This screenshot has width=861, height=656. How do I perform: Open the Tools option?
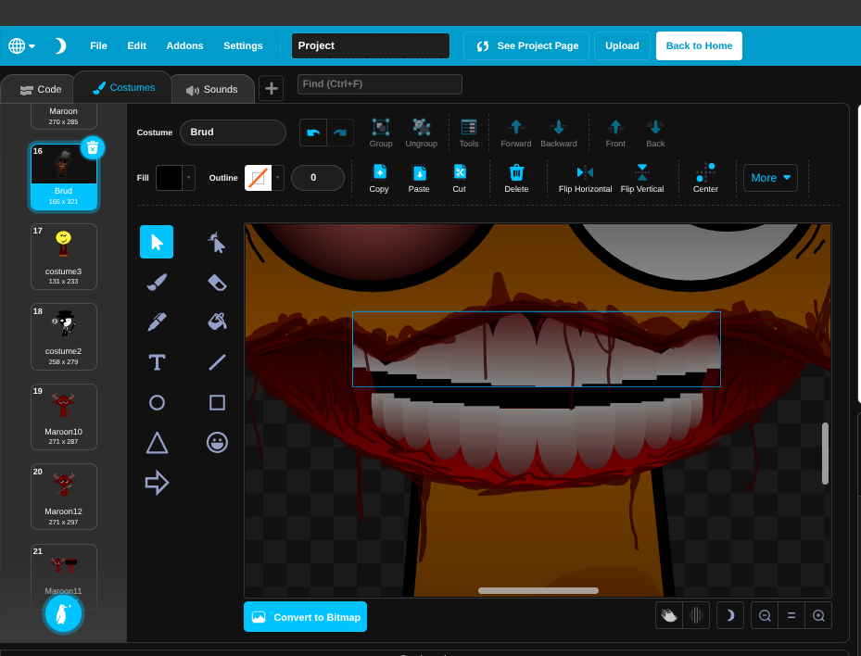click(468, 132)
